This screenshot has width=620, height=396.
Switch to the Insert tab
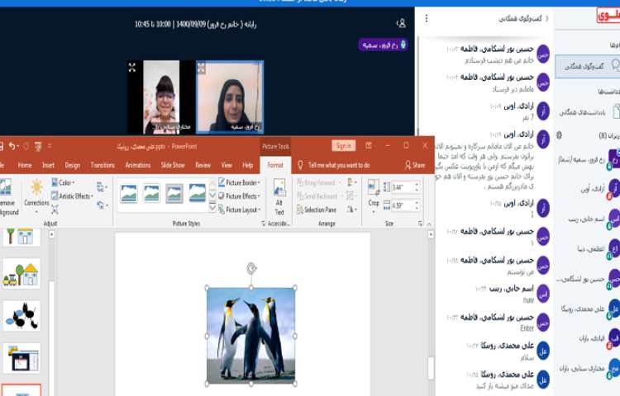pyautogui.click(x=48, y=165)
